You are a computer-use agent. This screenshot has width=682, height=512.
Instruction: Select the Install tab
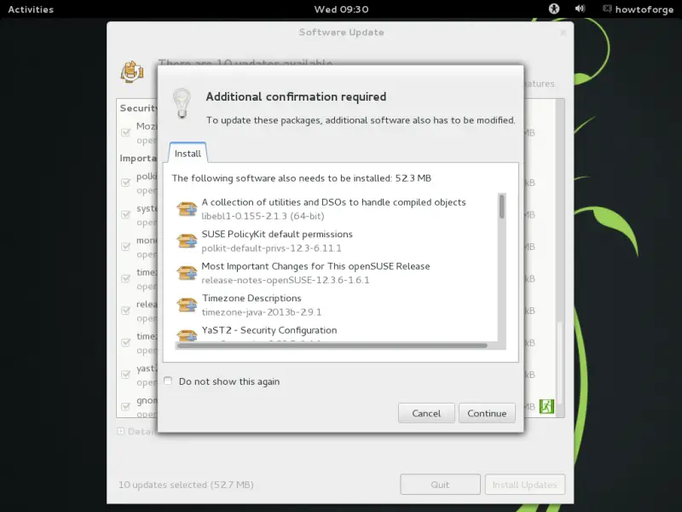tap(188, 154)
